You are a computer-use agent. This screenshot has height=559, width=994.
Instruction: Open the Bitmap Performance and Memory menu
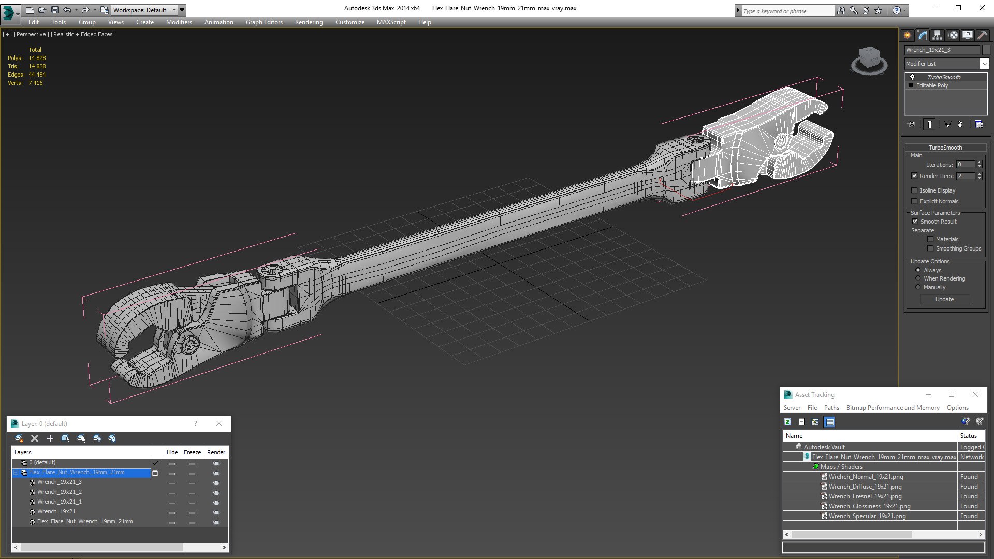[893, 408]
